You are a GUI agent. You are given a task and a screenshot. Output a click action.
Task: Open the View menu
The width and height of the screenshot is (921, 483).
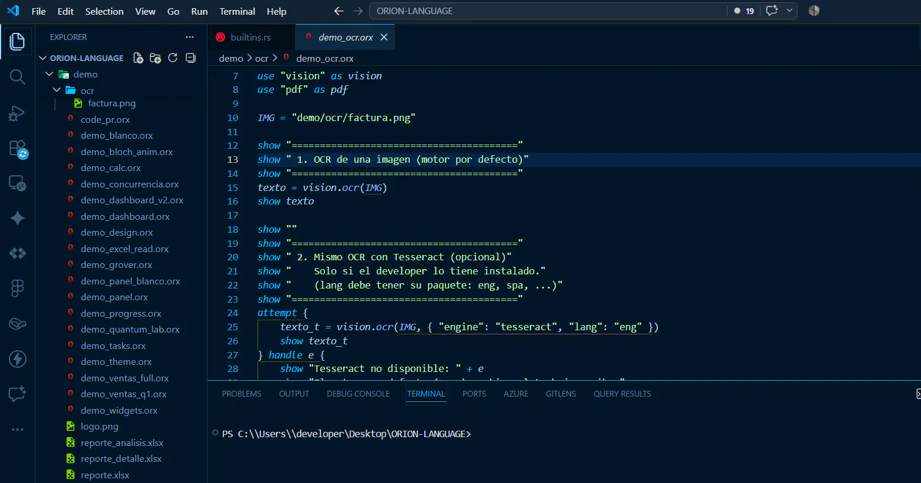click(145, 11)
